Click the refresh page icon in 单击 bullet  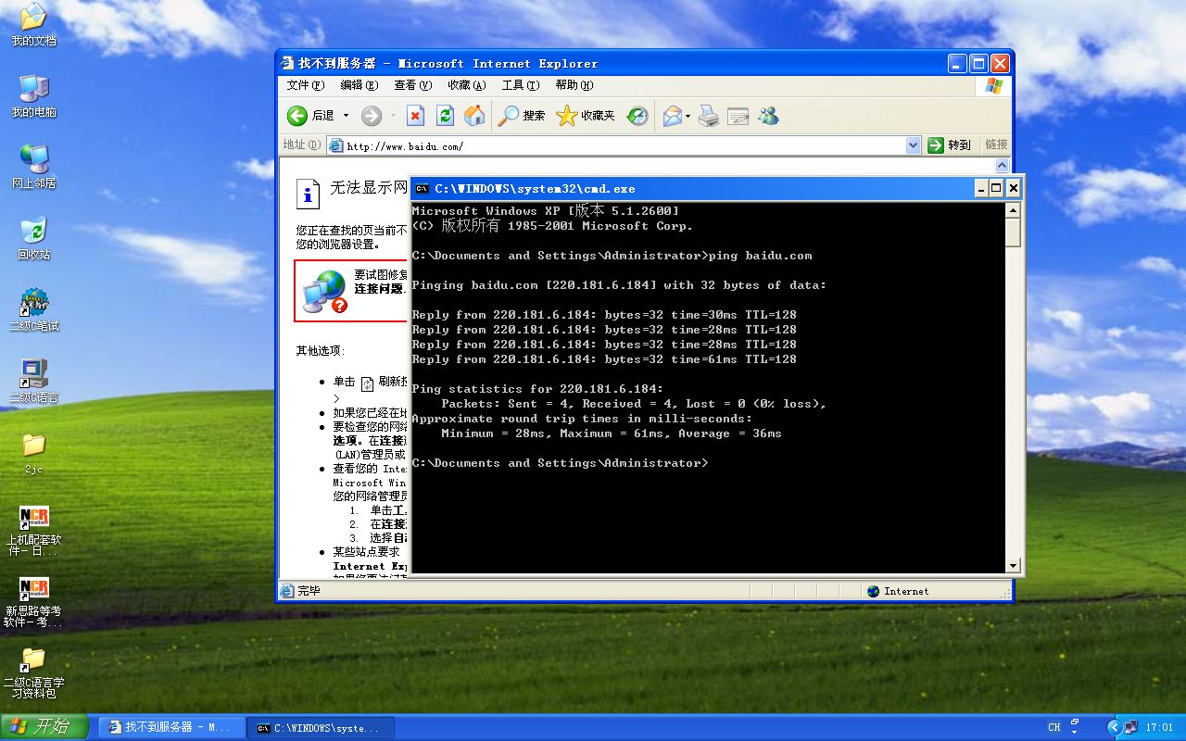tap(367, 383)
